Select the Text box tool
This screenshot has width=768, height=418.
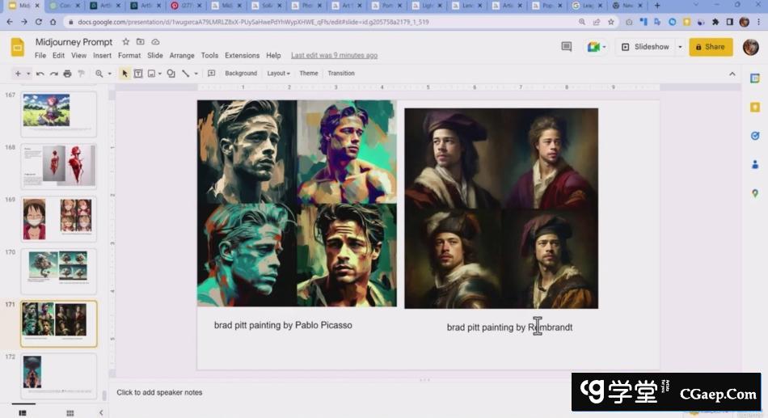click(x=138, y=74)
